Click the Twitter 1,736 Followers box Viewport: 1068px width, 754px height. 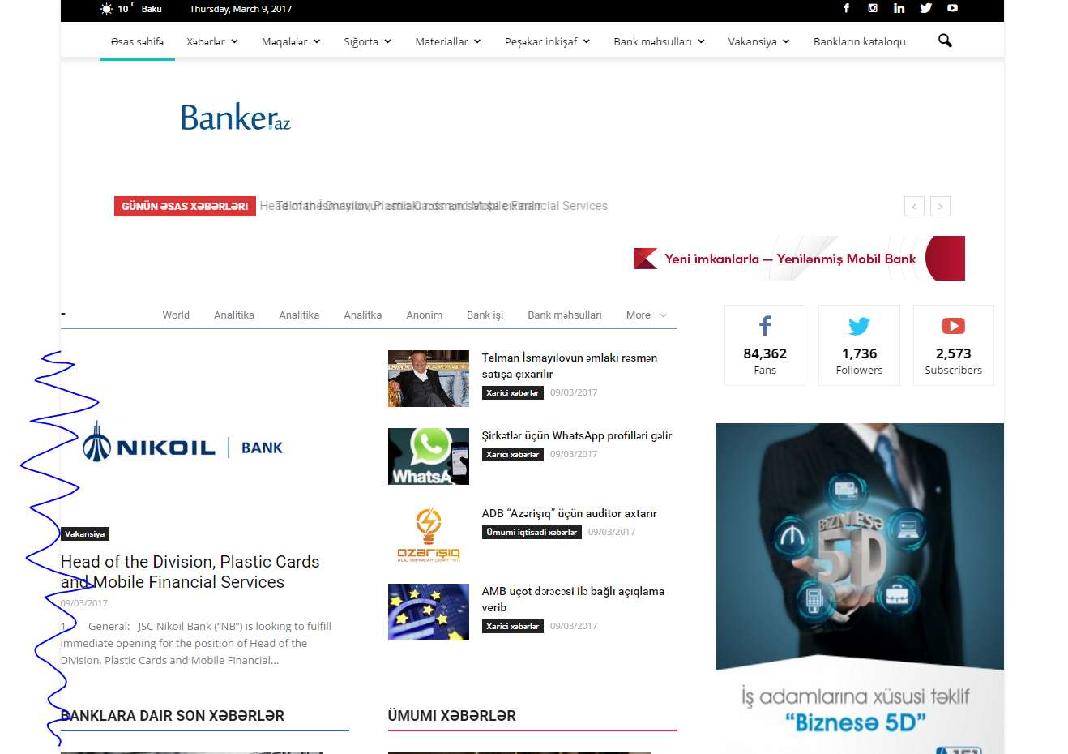[859, 345]
